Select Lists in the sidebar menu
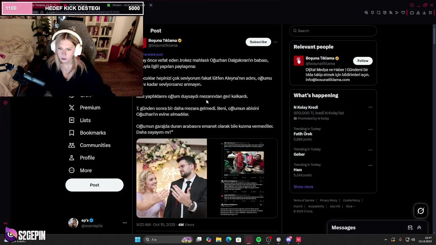 (85, 120)
